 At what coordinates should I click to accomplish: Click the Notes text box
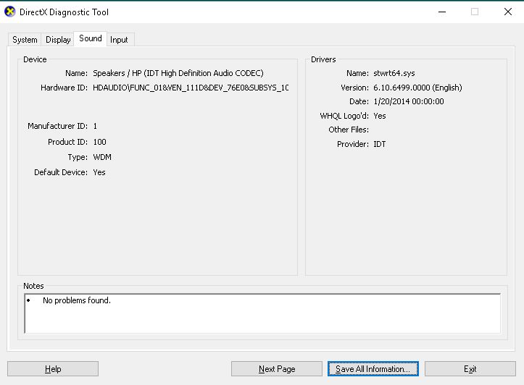pyautogui.click(x=262, y=313)
